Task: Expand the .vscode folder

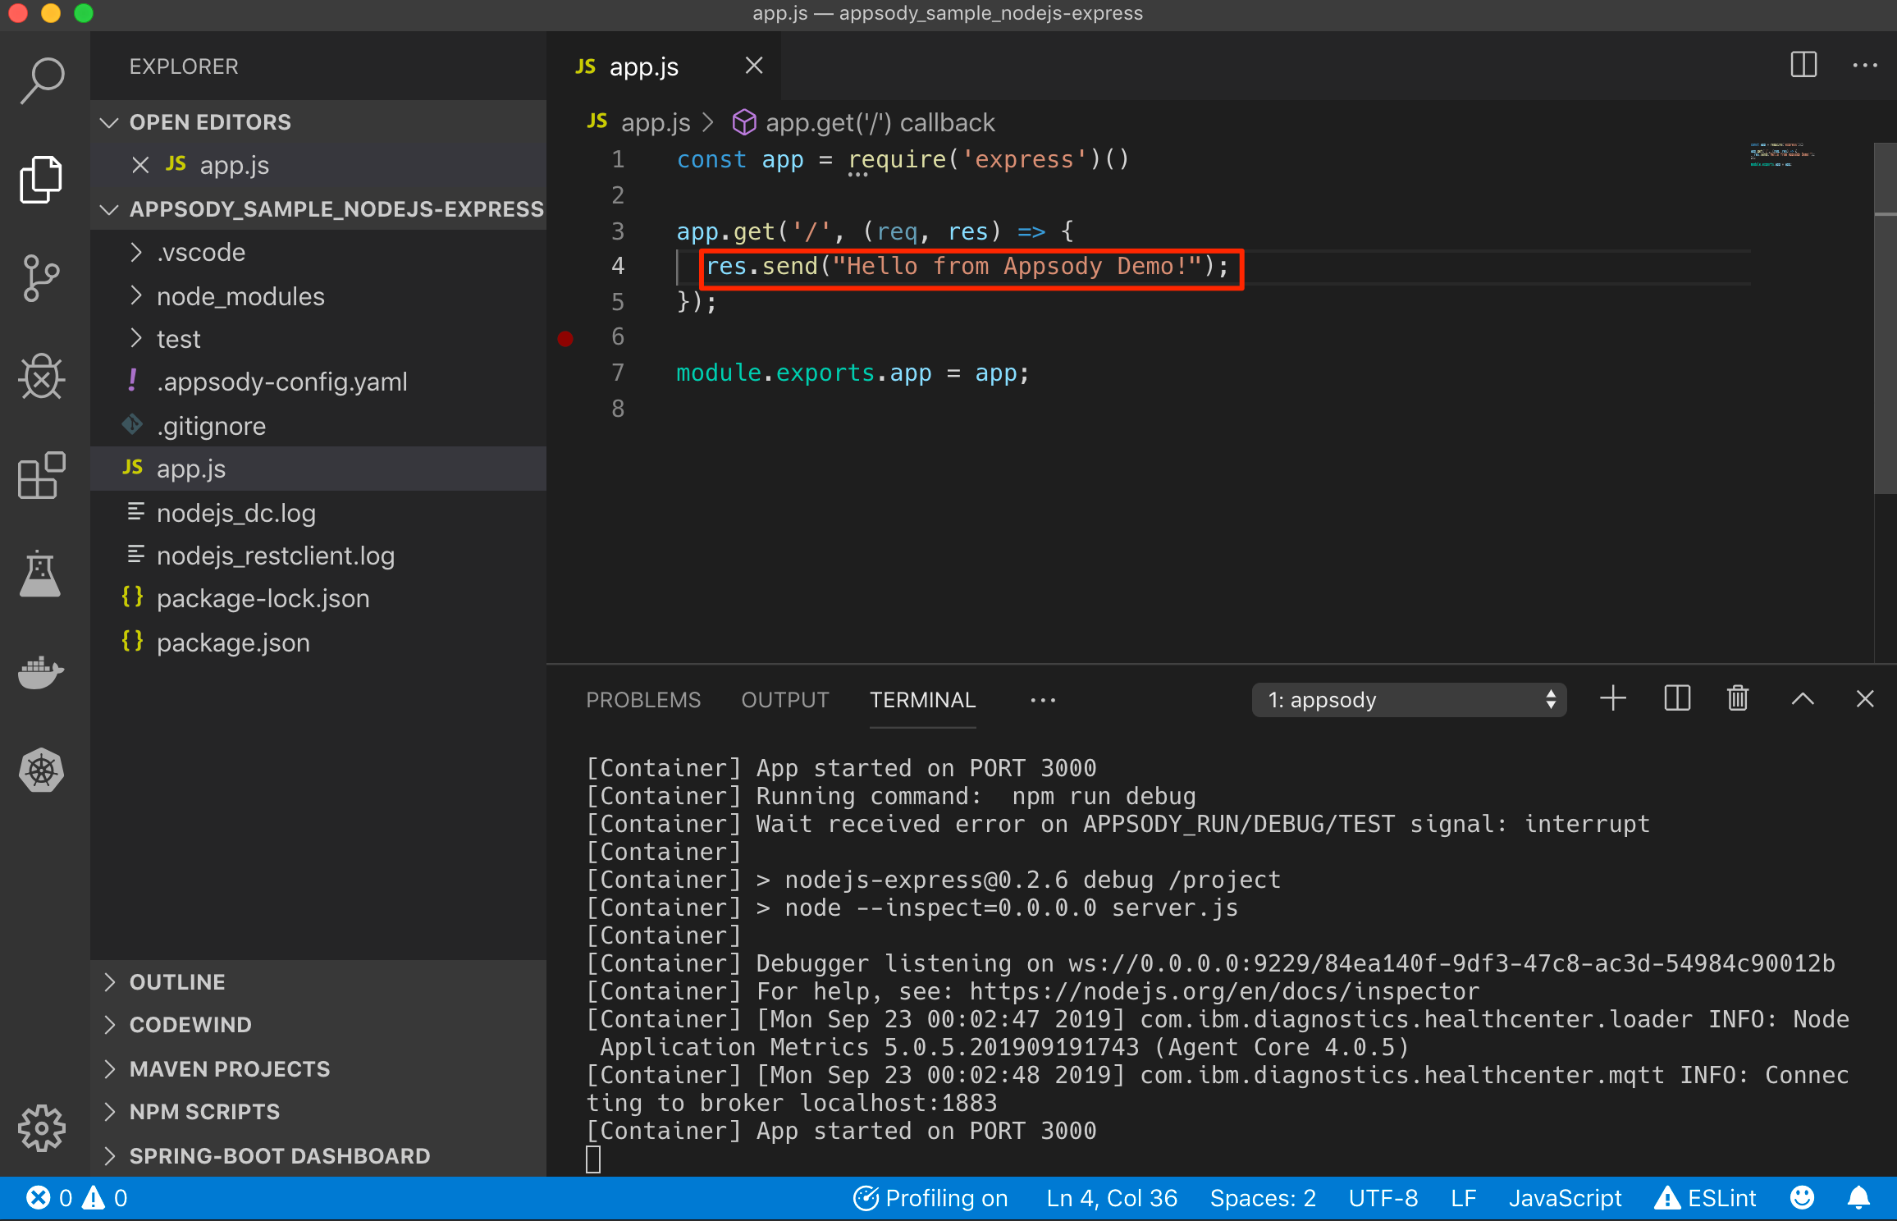Action: click(x=318, y=252)
